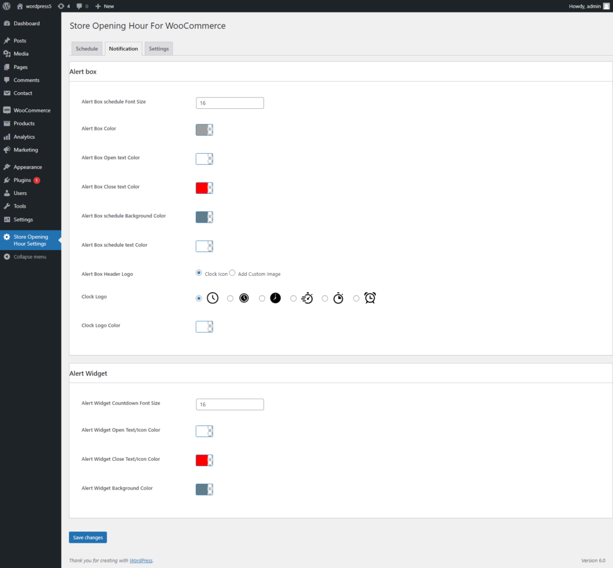613x568 pixels.
Task: Open Alert Widget Open Text/Icon Color picker
Action: click(205, 431)
